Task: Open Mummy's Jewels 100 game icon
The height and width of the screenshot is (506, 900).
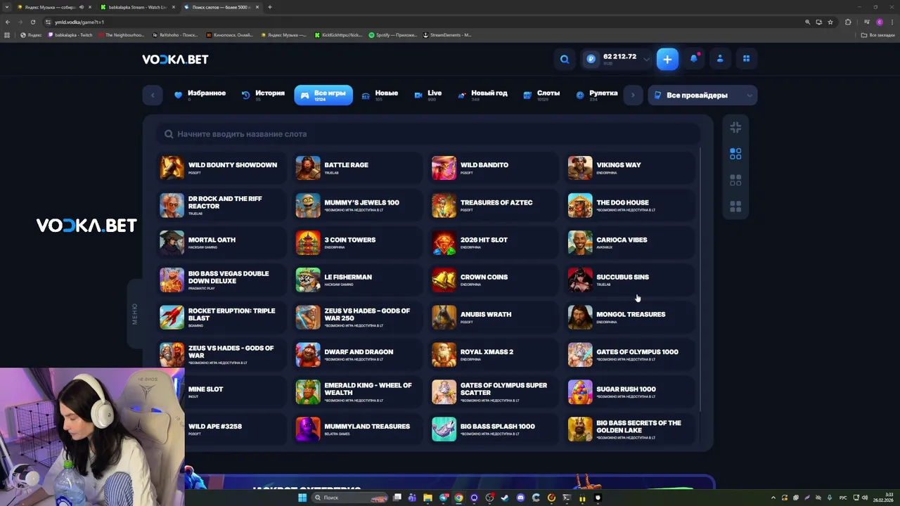Action: tap(308, 205)
